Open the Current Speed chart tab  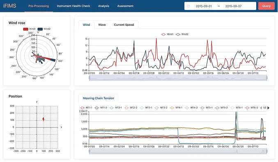[124, 25]
